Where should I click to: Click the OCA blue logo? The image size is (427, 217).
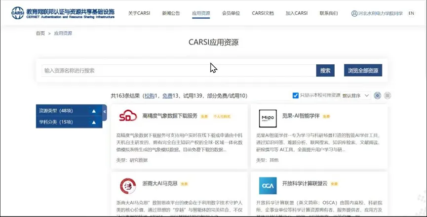tap(268, 186)
